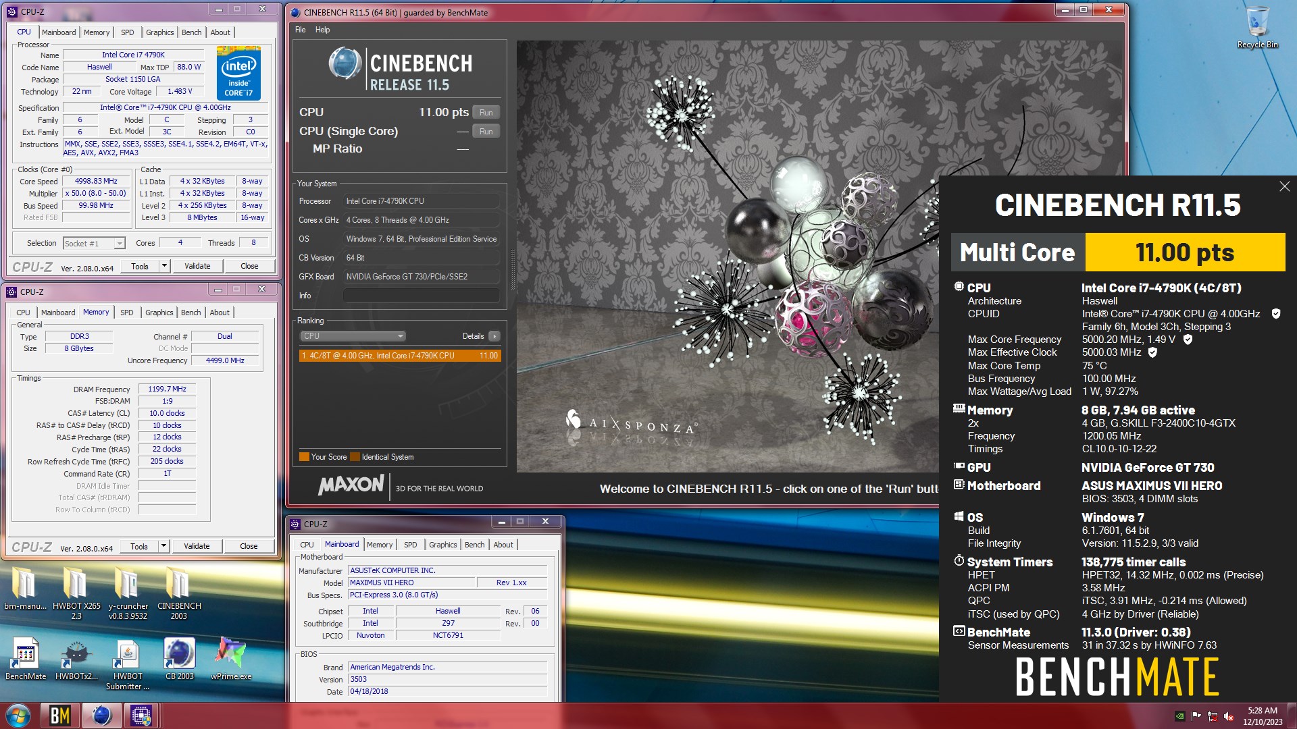The image size is (1297, 729).
Task: Click the volume speaker tray icon
Action: tap(1229, 716)
